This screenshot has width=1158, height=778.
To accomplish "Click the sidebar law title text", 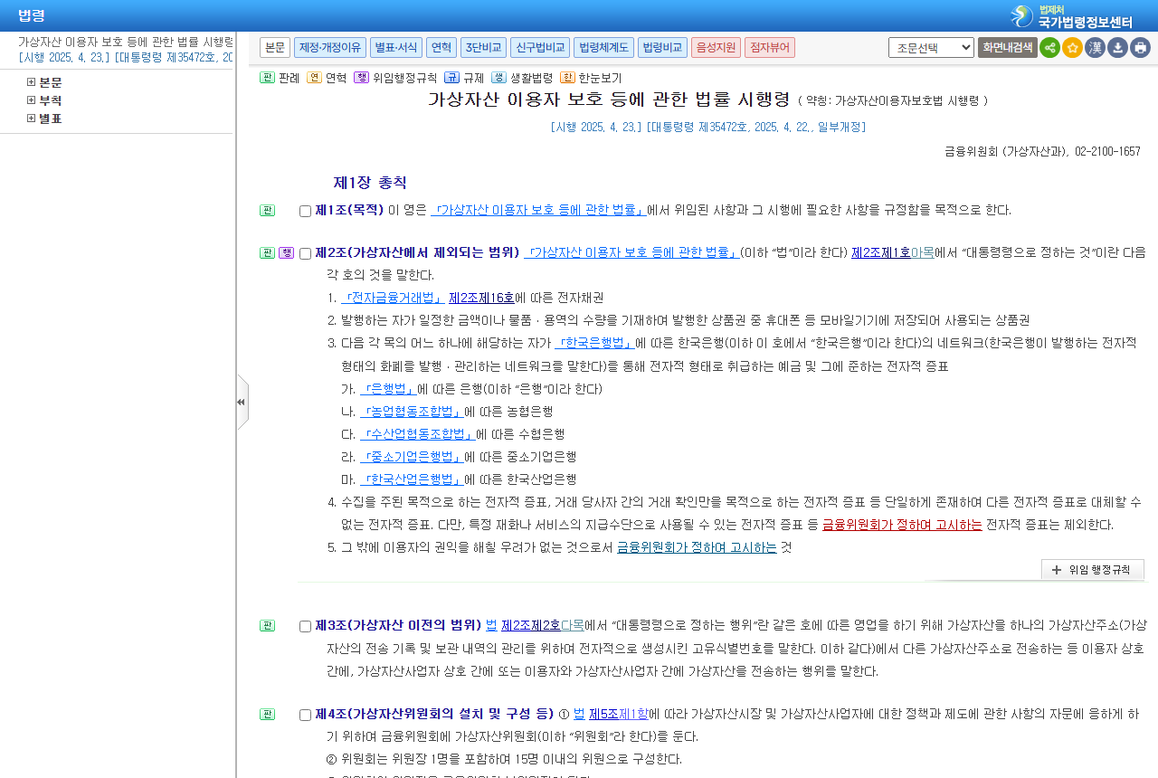I will (126, 43).
